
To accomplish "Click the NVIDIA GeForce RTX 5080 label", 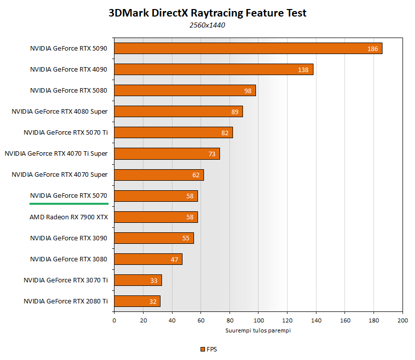I will click(x=68, y=91).
